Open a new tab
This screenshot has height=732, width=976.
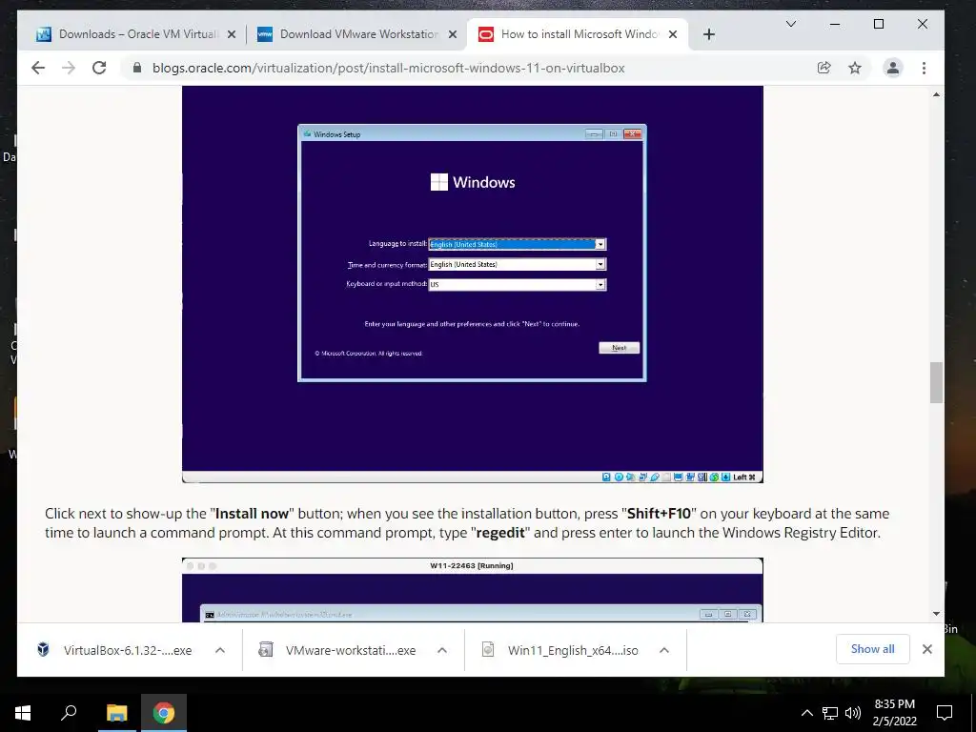tap(708, 34)
